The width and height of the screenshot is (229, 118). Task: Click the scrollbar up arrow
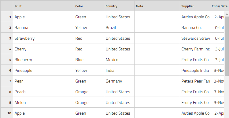(227, 14)
